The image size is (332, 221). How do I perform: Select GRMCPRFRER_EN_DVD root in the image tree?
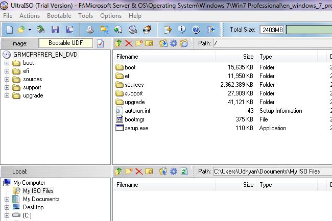click(45, 55)
